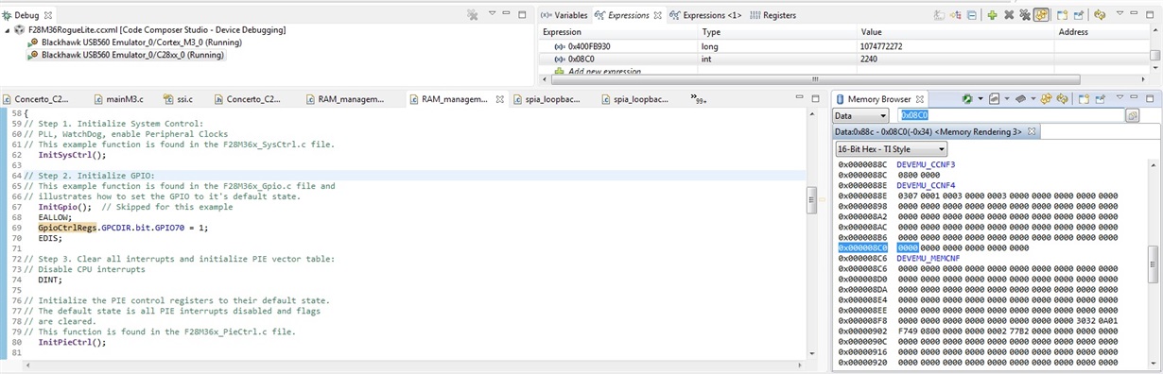Click Add new expression row
The width and height of the screenshot is (1163, 374).
598,71
